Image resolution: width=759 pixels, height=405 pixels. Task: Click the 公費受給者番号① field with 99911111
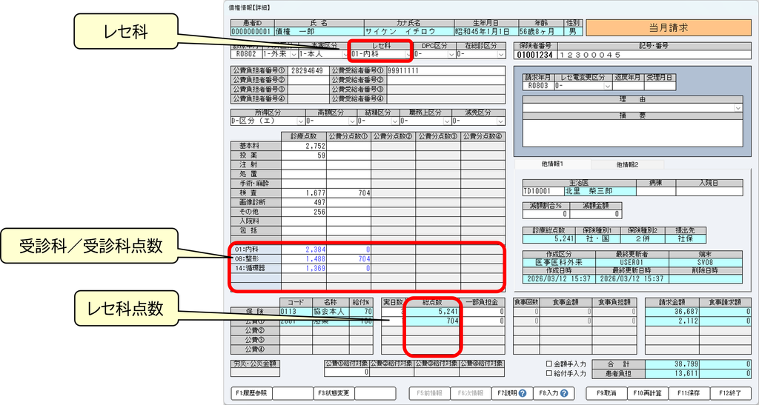point(446,71)
